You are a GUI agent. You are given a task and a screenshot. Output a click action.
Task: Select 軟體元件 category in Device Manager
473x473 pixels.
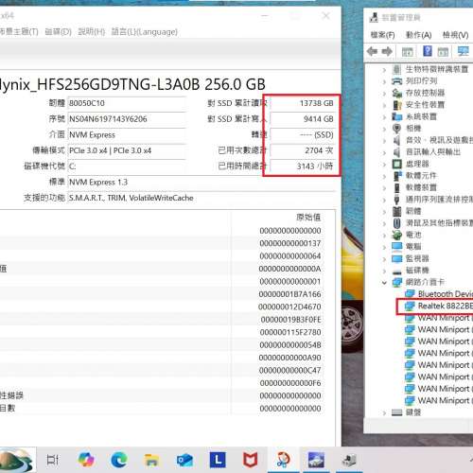[x=421, y=176]
